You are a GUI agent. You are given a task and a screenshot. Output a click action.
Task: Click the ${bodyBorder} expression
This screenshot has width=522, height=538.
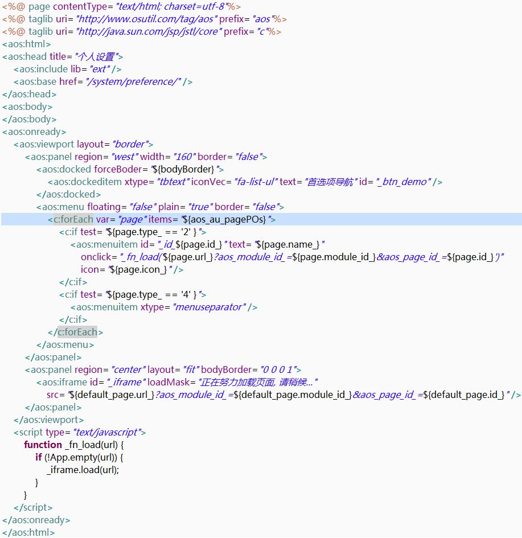pos(184,170)
